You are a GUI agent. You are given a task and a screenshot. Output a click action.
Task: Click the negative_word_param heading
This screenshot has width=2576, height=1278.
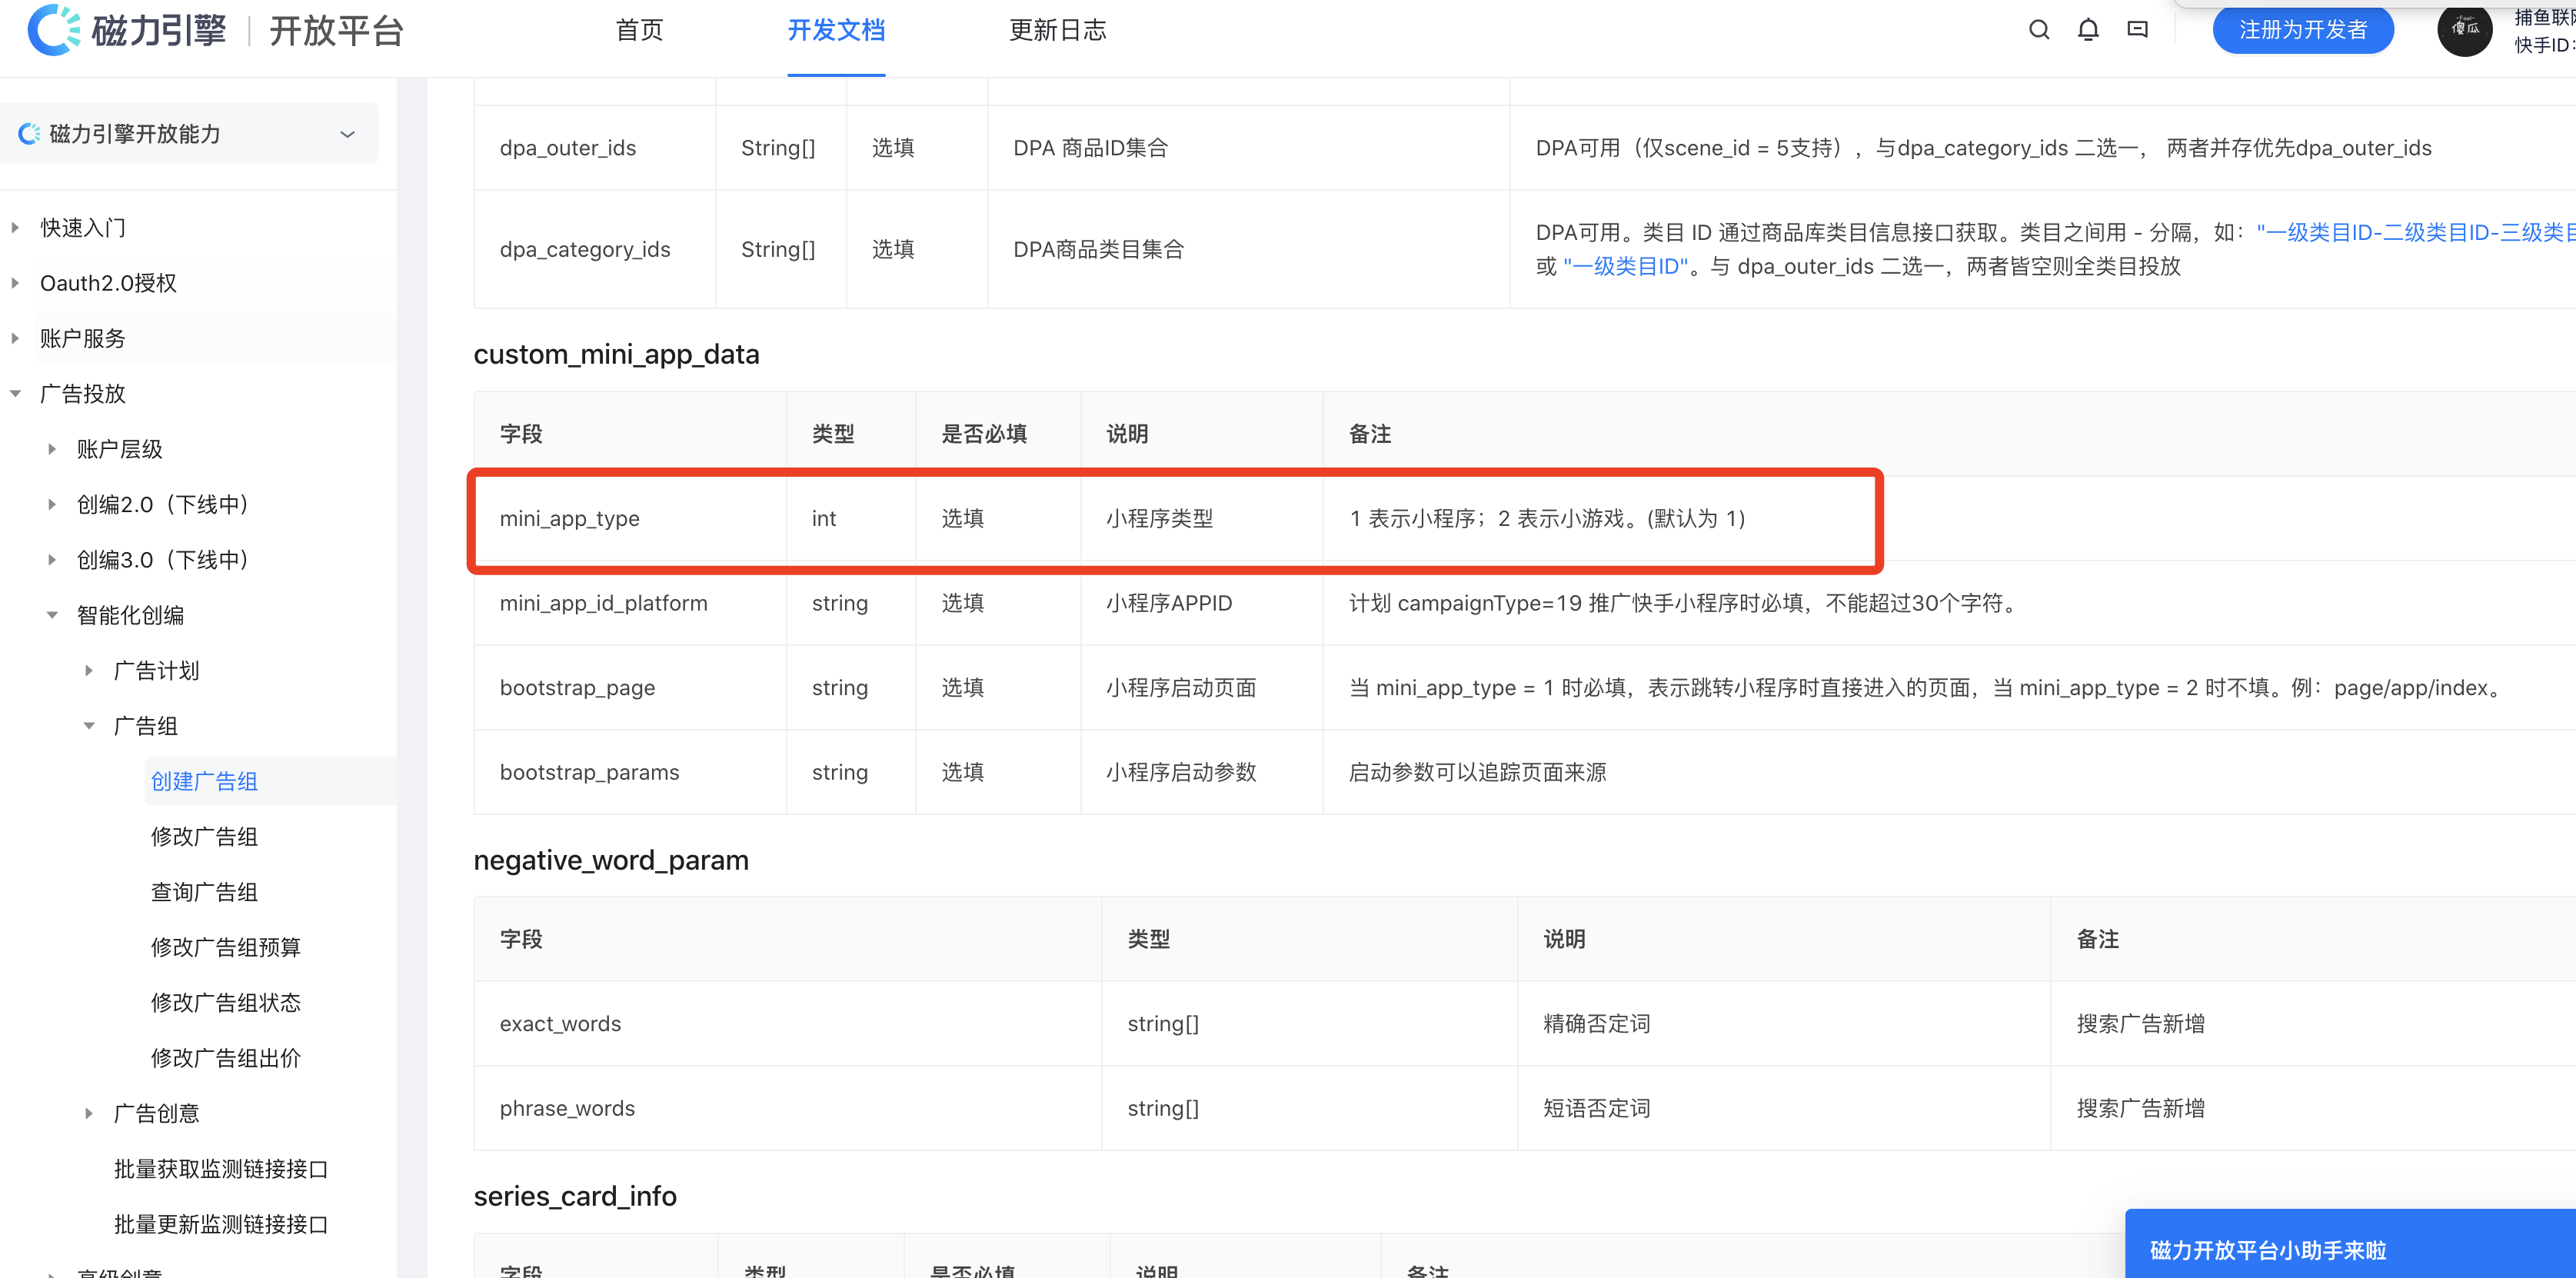click(x=610, y=860)
